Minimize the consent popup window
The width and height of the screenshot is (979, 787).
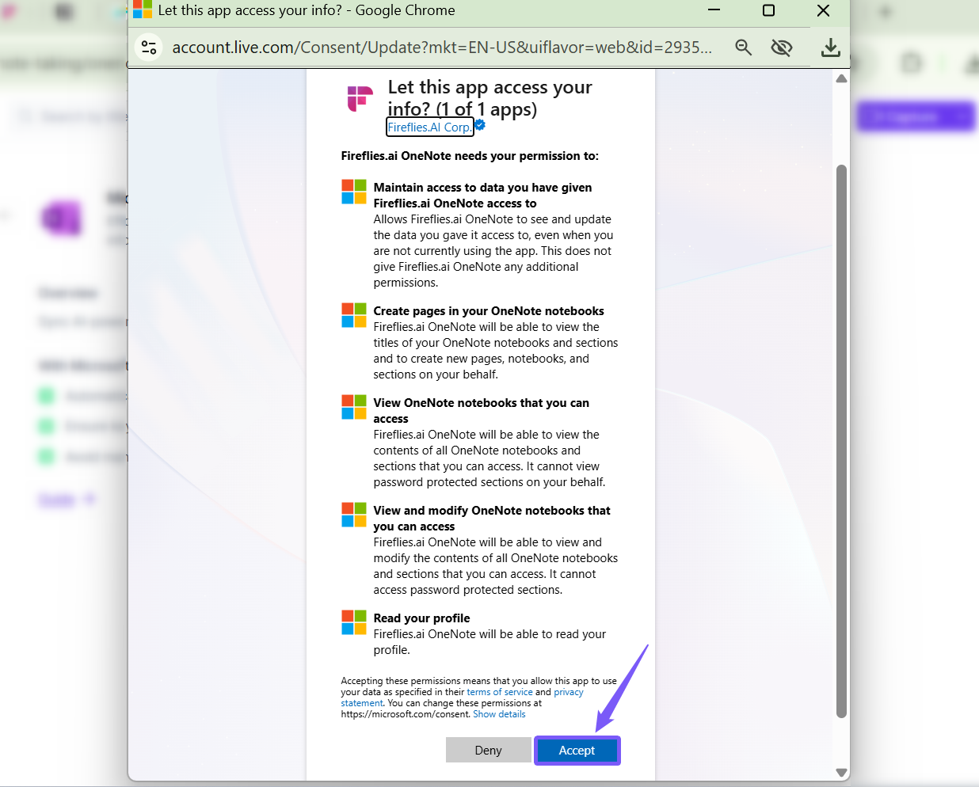(714, 10)
